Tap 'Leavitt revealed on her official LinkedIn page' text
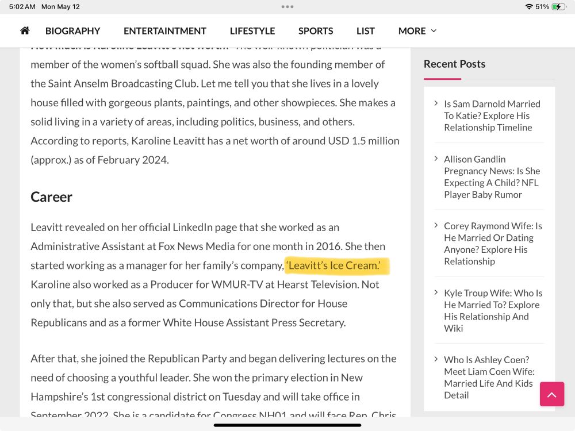 (133, 227)
